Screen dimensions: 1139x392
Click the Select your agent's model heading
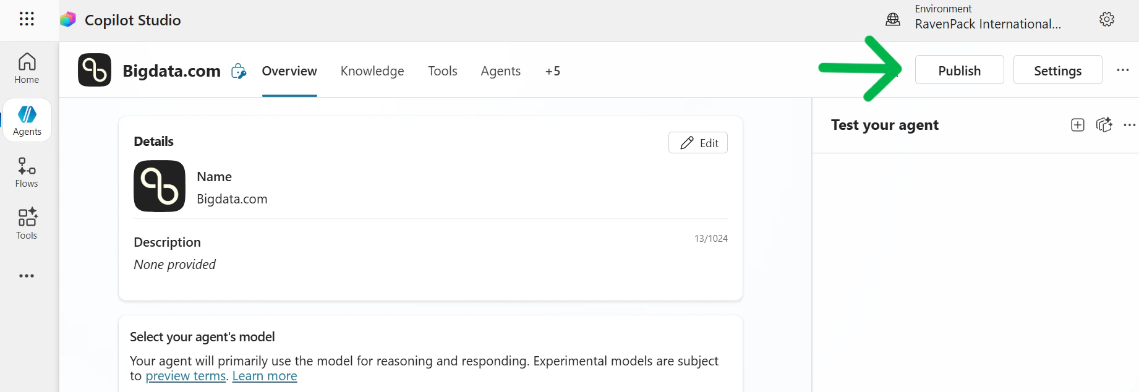coord(202,337)
